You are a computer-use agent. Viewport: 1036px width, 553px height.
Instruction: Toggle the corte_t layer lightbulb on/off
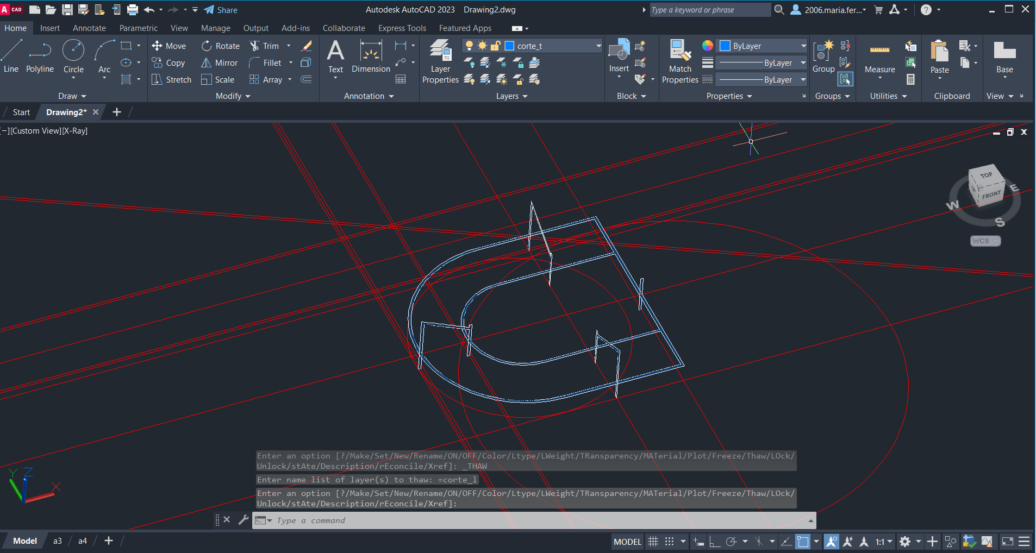pos(469,46)
